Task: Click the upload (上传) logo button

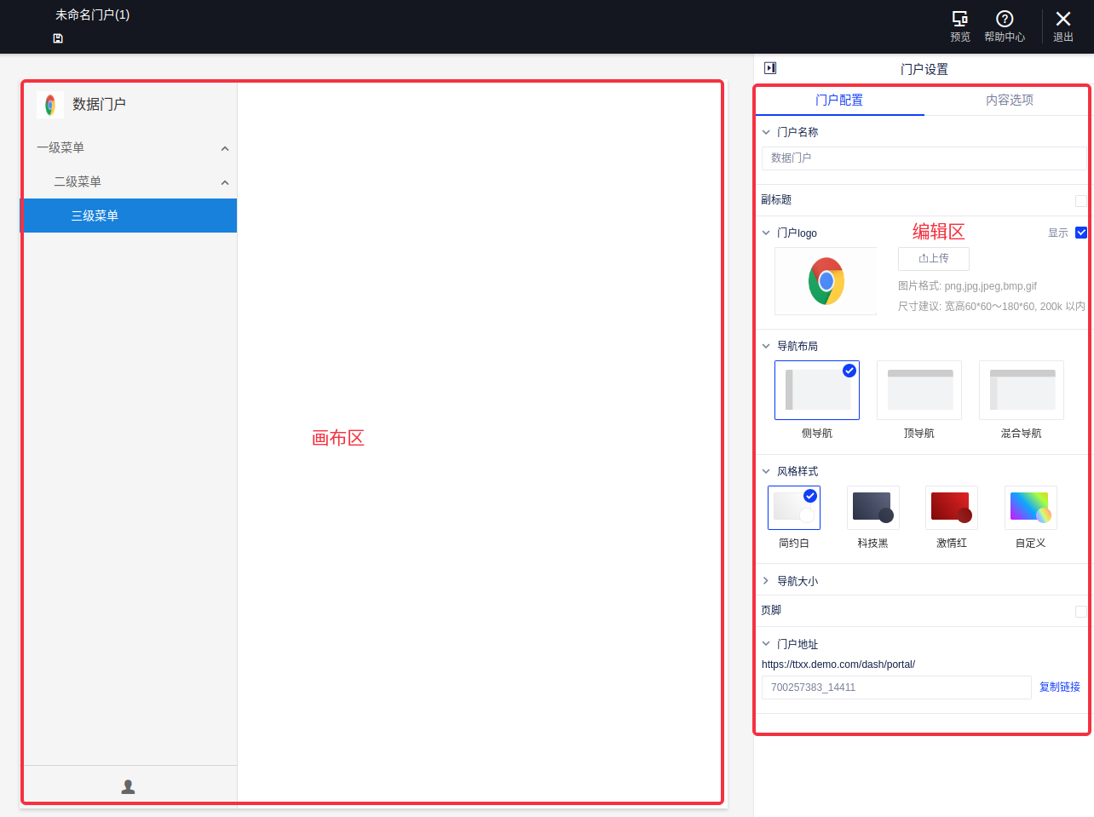Action: coord(934,258)
